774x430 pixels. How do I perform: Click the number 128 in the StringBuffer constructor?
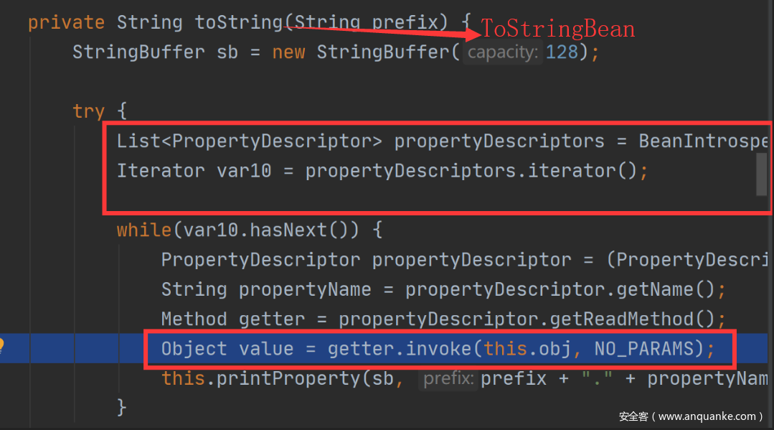pos(562,52)
